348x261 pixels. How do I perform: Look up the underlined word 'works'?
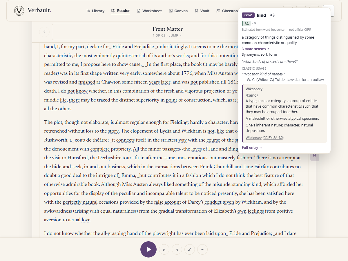182,55
